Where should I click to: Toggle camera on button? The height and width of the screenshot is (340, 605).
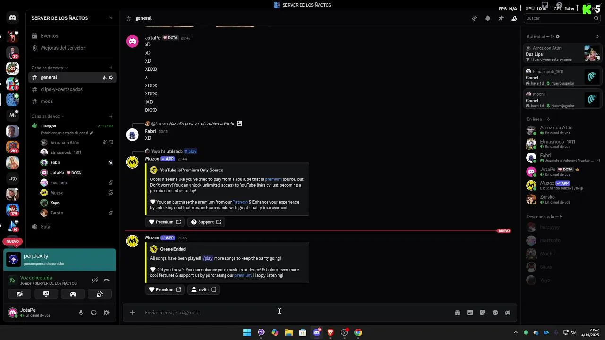(19, 294)
